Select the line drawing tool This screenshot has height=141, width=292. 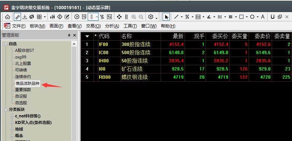point(176,17)
